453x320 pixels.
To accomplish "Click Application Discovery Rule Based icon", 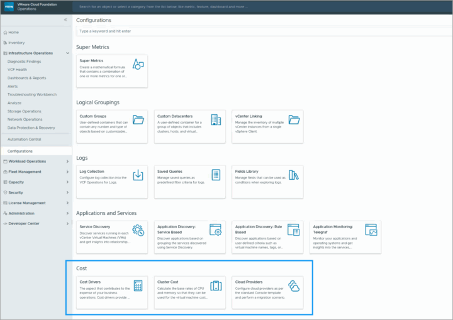I will tap(294, 230).
